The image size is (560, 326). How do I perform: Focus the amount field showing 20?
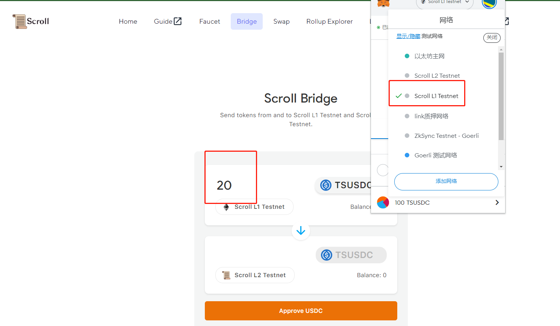(224, 185)
